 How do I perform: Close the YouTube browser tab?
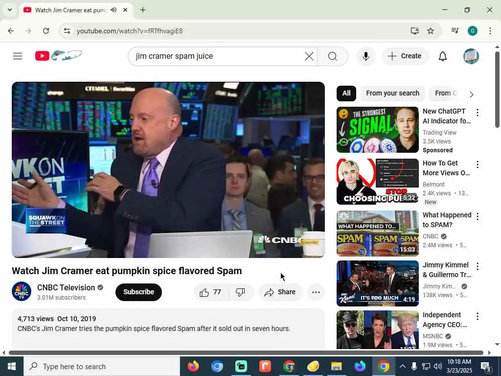click(x=125, y=10)
